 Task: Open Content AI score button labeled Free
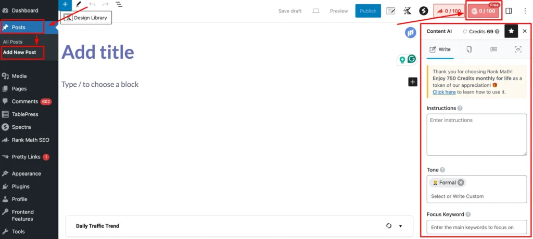484,11
